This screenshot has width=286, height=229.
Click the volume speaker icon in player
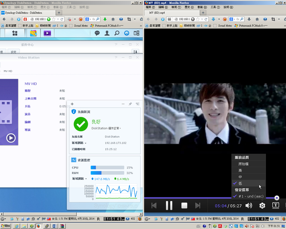(x=248, y=206)
